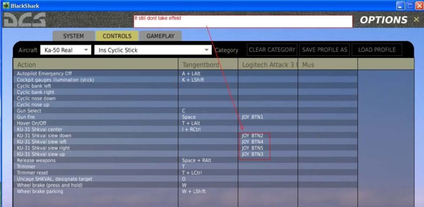This screenshot has width=424, height=207.
Task: Select the Autopilot Emergency Off action row
Action: [44, 73]
